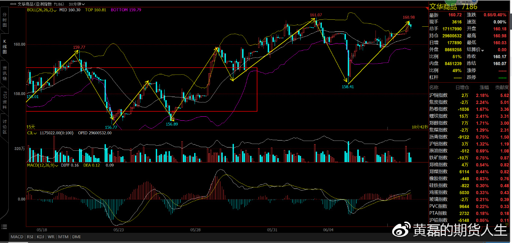Expand the BOLL(26,26,2) indicator dropdown
The image size is (512, 243).
pyautogui.click(x=55, y=10)
